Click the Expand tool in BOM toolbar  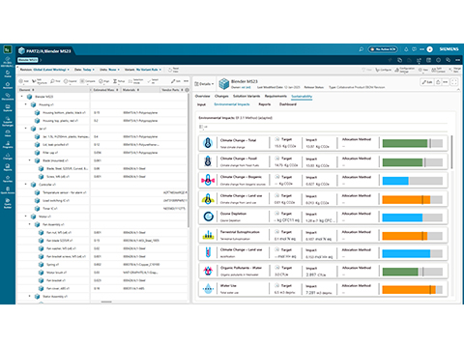[70, 81]
